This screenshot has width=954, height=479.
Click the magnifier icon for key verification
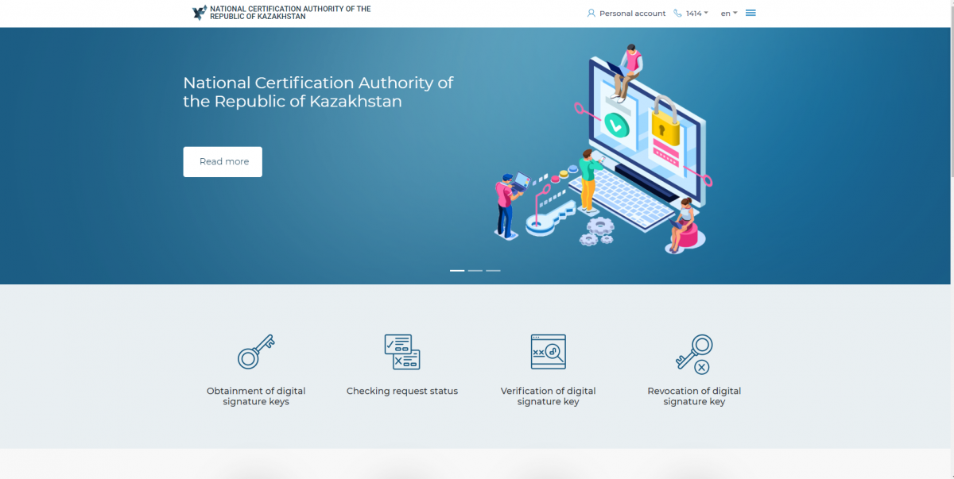[x=549, y=352]
